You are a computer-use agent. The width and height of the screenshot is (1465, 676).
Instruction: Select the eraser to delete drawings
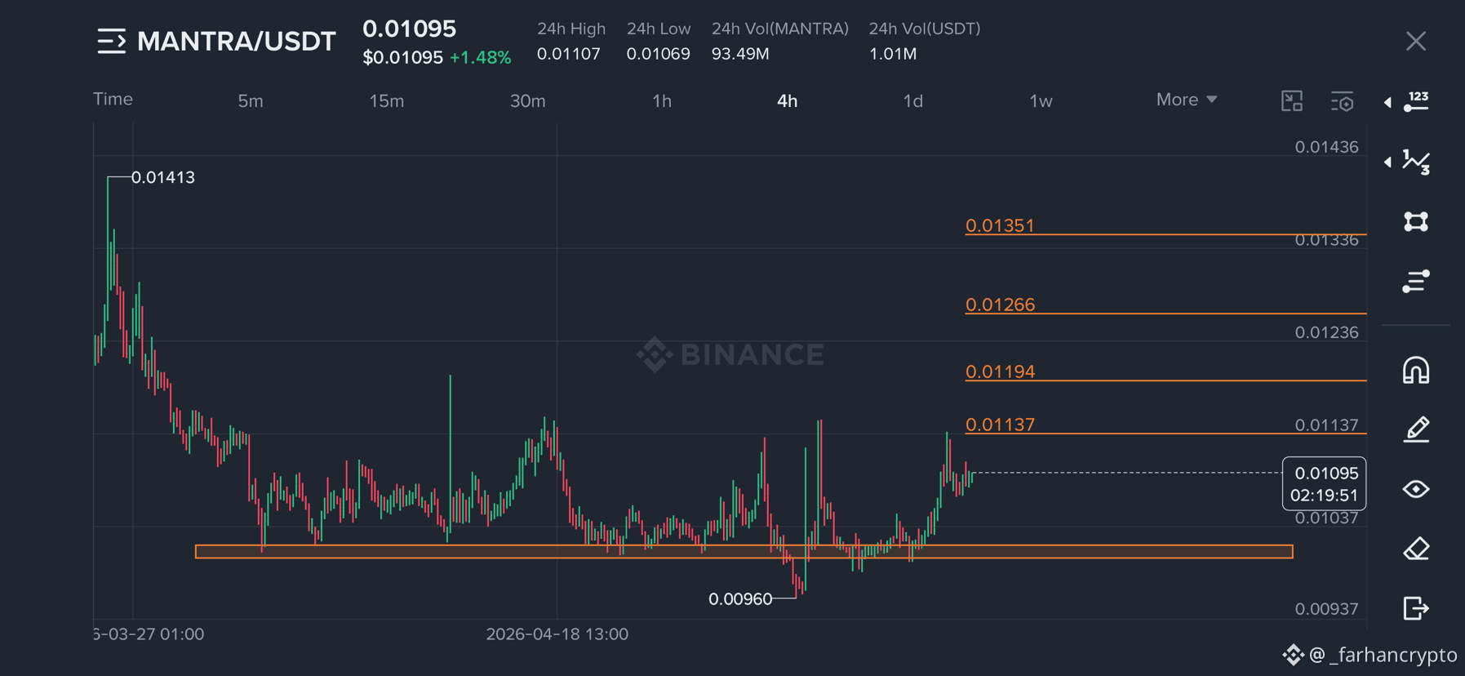pos(1416,549)
